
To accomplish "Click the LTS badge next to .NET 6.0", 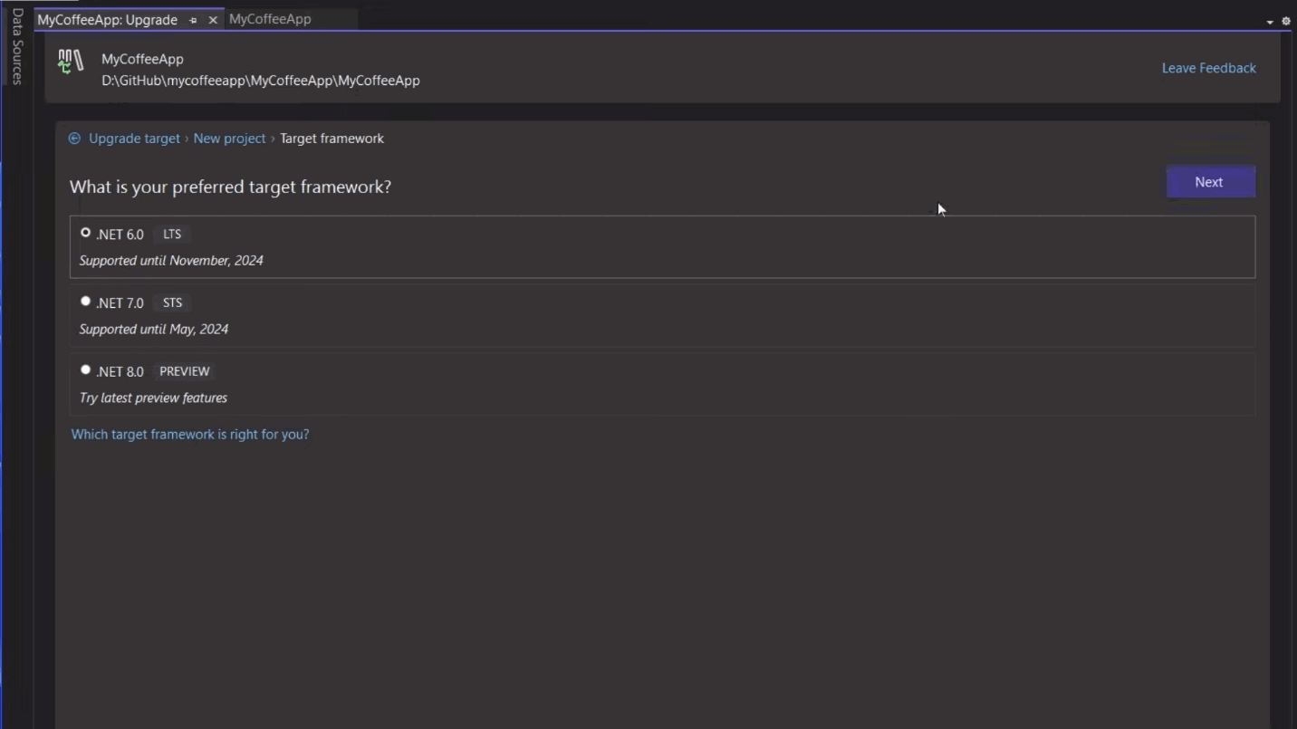I will [x=171, y=234].
